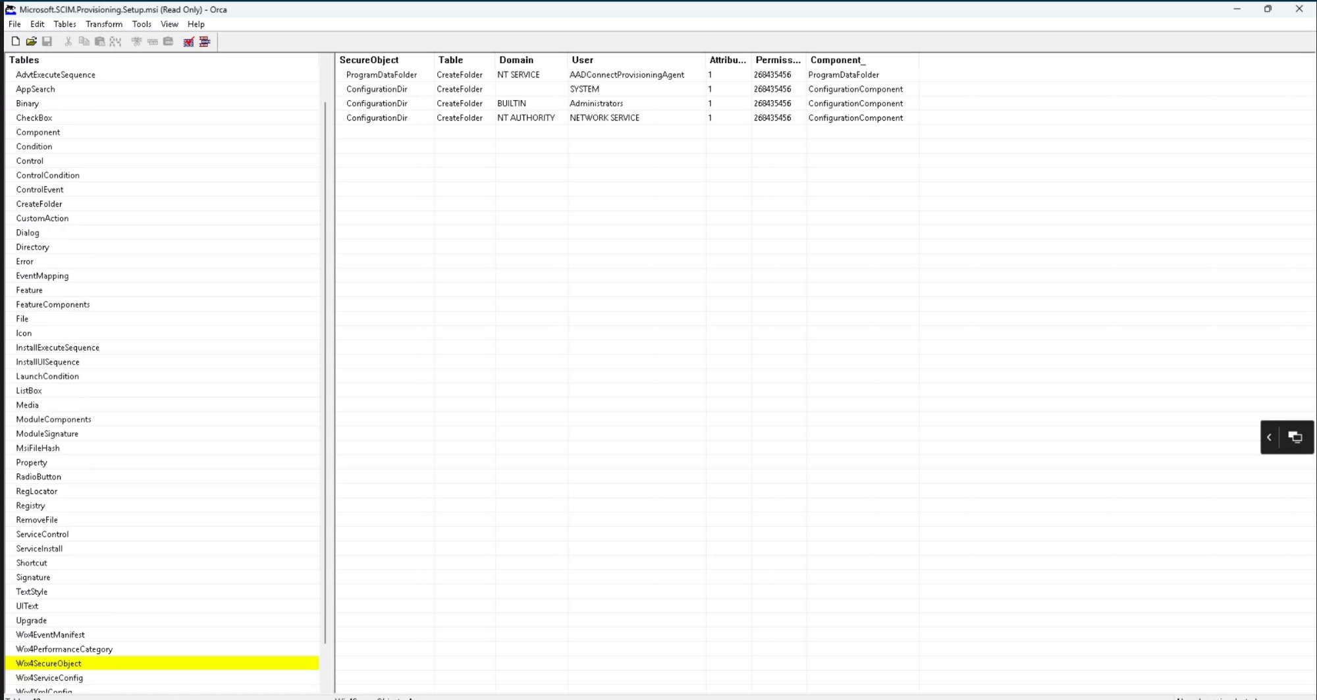This screenshot has width=1317, height=700.
Task: Select the Wix4SecureObject table
Action: (162, 663)
